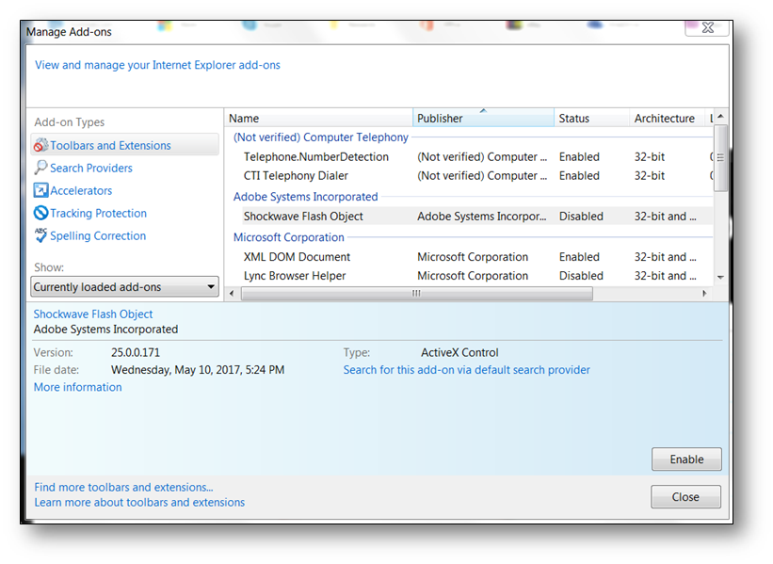
Task: Click the Accelerators arrow icon
Action: coord(40,190)
